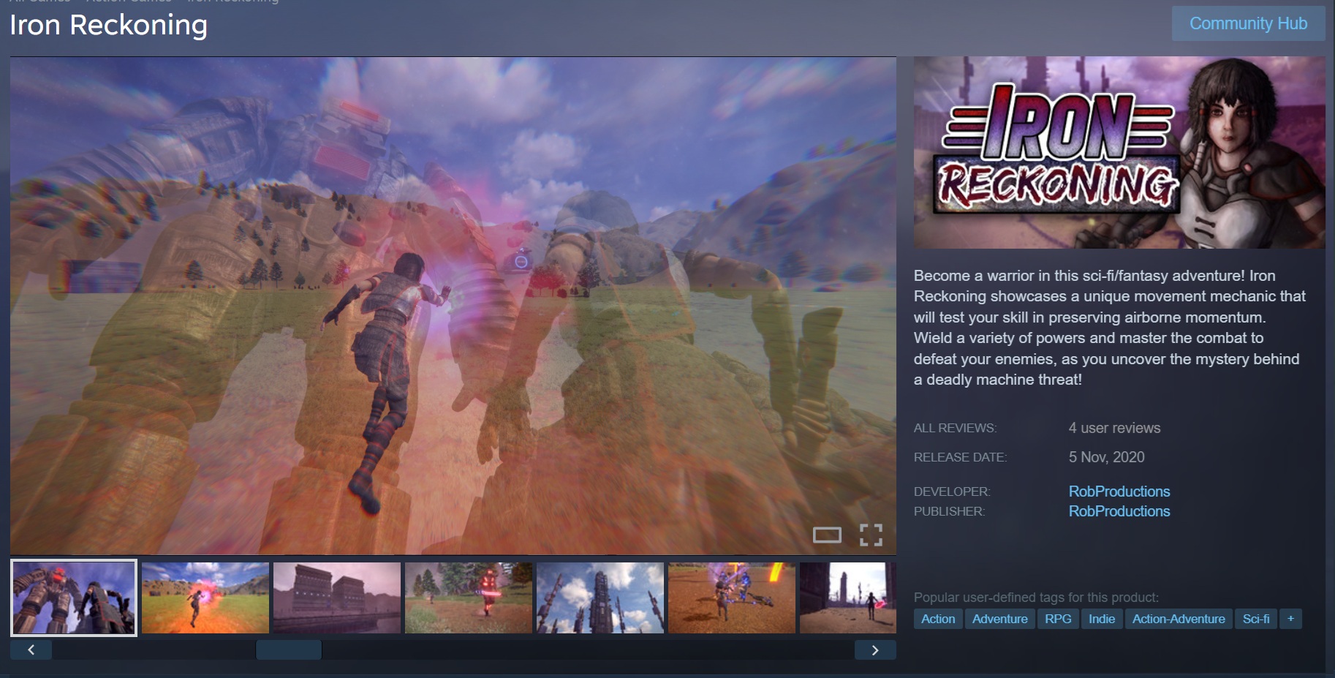Image resolution: width=1335 pixels, height=678 pixels.
Task: Add a tag with the plus button
Action: pyautogui.click(x=1290, y=619)
